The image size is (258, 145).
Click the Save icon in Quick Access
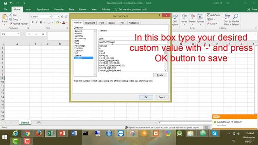5,3
